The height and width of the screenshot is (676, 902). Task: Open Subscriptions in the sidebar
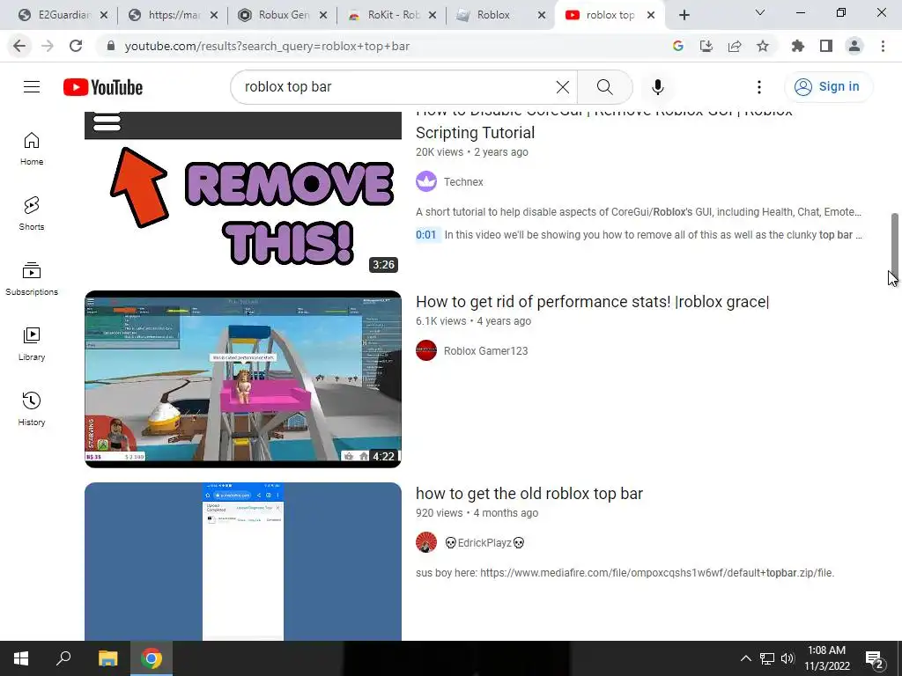click(x=32, y=279)
